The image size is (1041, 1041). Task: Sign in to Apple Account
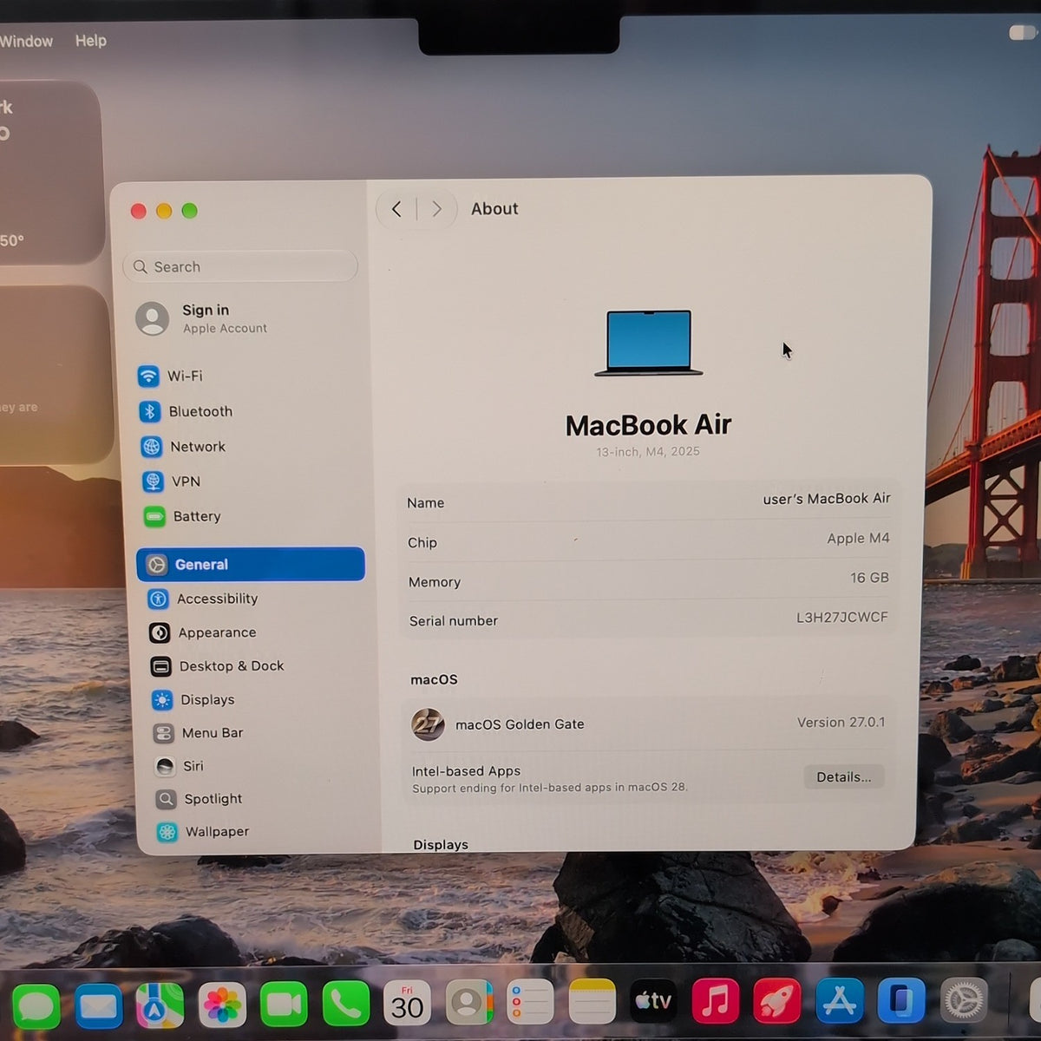pos(201,318)
